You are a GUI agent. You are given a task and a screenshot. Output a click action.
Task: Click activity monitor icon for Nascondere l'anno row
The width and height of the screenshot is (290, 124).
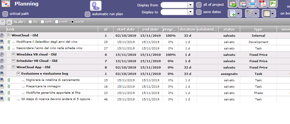point(2,48)
